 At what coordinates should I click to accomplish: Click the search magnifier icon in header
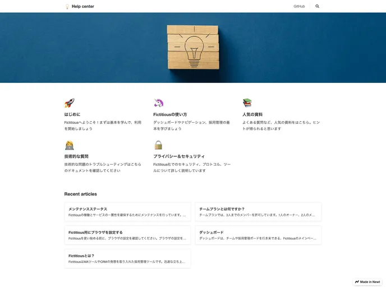[317, 6]
